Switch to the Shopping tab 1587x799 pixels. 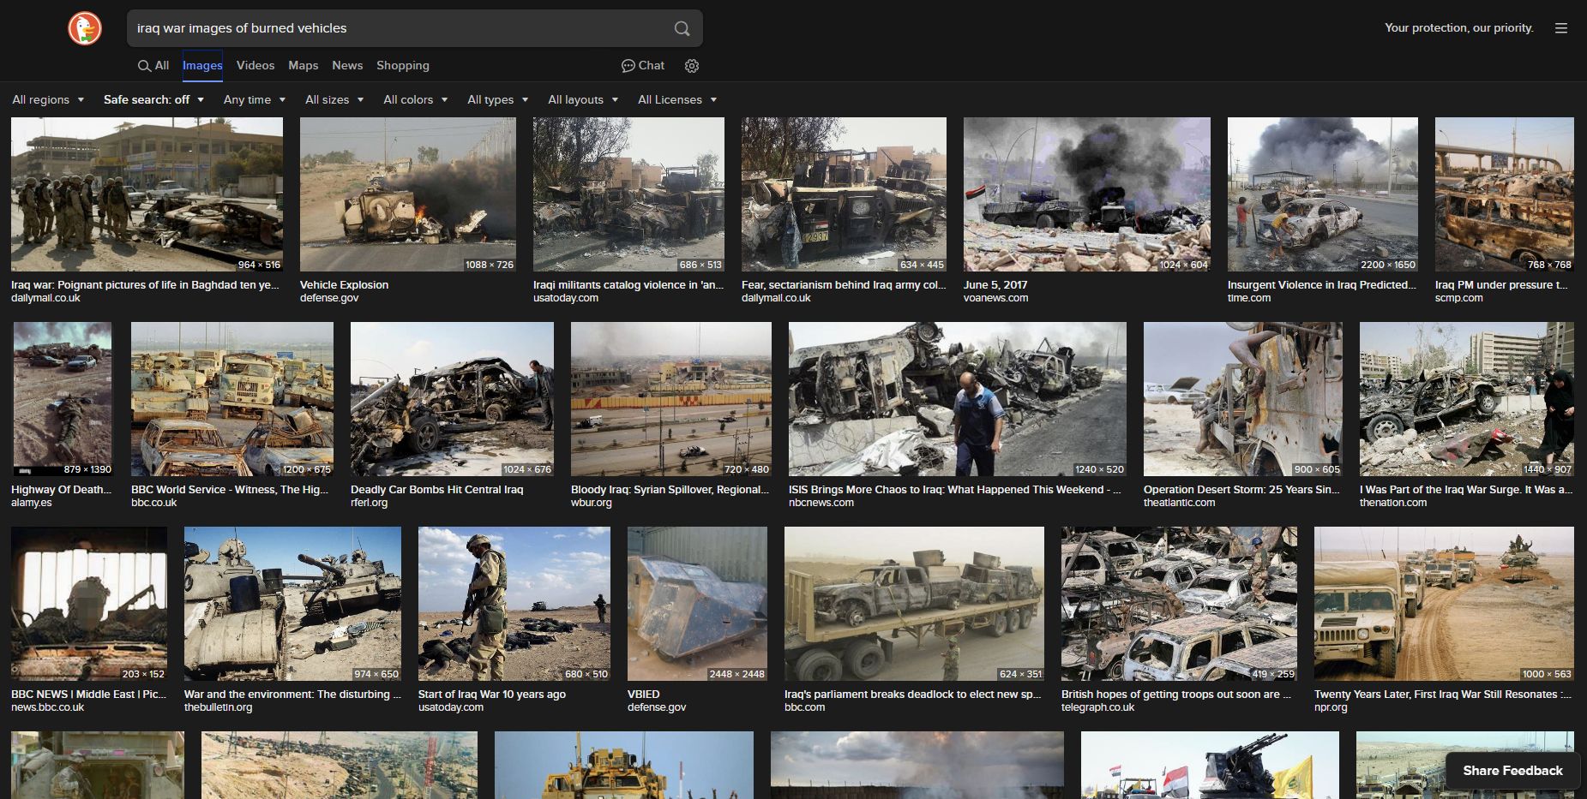[x=403, y=65]
